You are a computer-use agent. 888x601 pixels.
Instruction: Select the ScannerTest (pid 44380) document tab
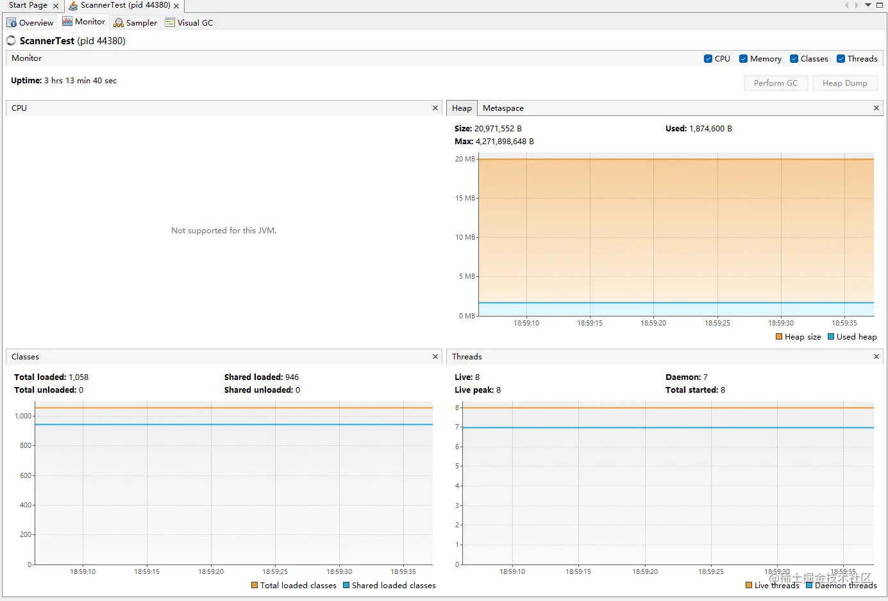click(x=125, y=5)
